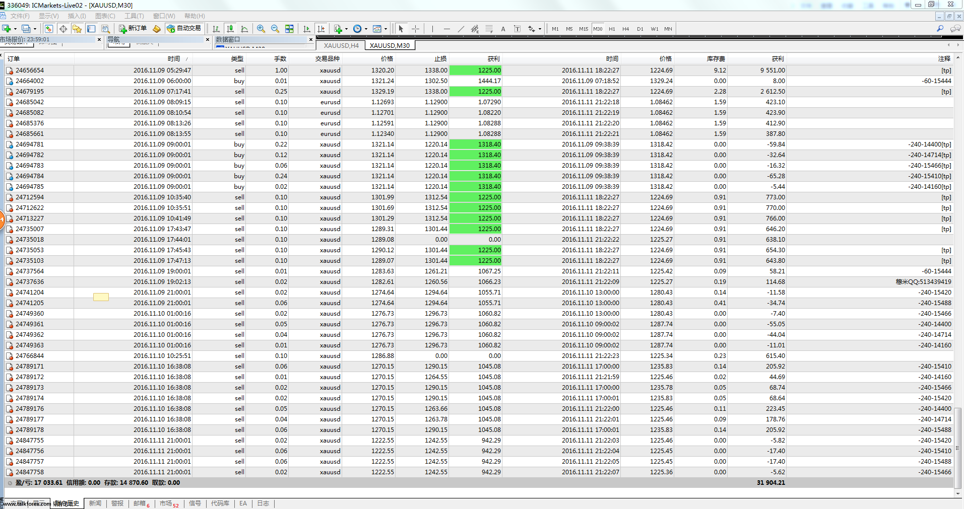
Task: Toggle chart auto scroll
Action: click(x=306, y=29)
